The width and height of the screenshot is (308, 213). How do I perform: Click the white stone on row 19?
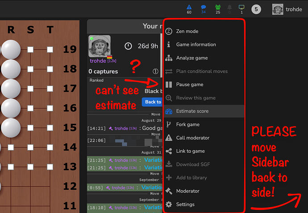(x=11, y=49)
